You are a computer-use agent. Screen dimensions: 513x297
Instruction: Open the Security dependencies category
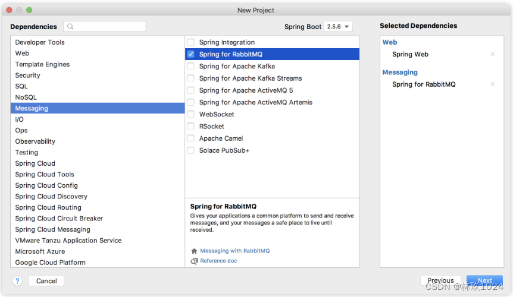[98, 75]
